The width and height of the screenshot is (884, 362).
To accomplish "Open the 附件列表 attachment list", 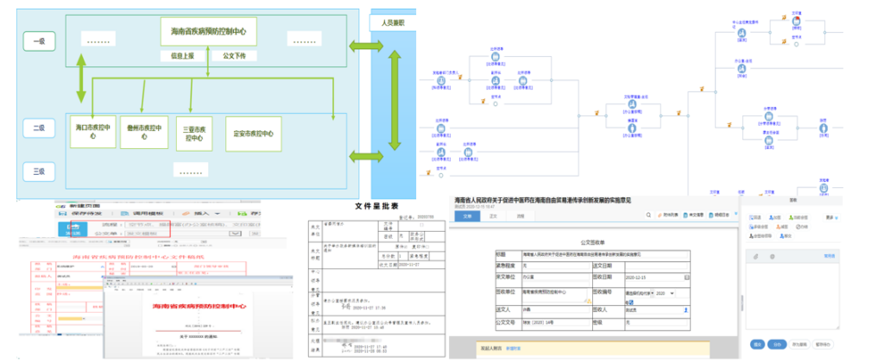I will [668, 215].
